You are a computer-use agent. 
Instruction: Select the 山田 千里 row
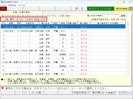click(x=63, y=43)
